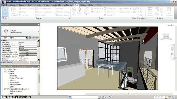This screenshot has height=99, width=177.
Task: Click the 3D View tool
Action: tap(74, 12)
